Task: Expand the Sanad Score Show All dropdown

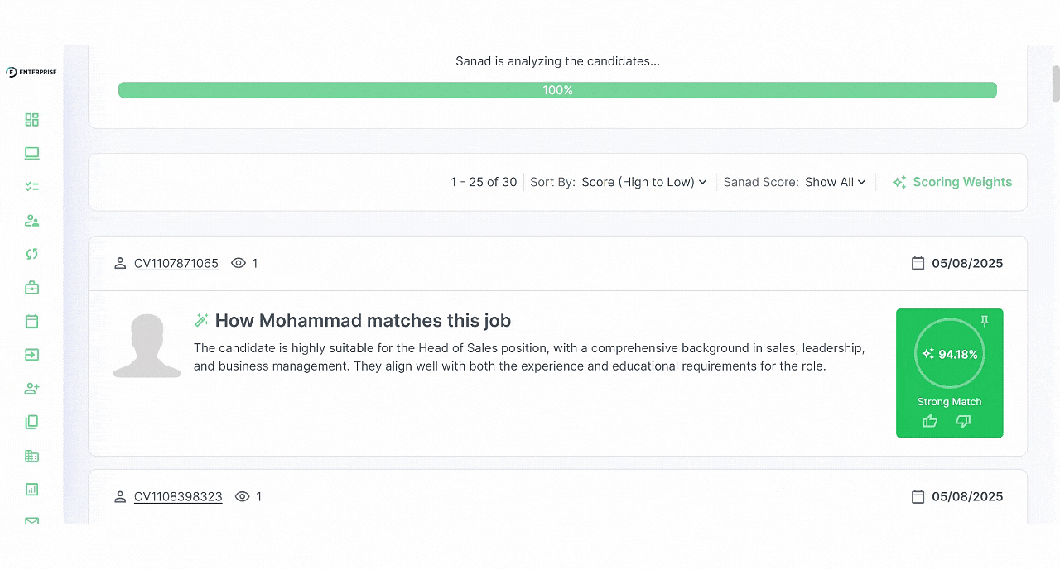Action: tap(835, 182)
